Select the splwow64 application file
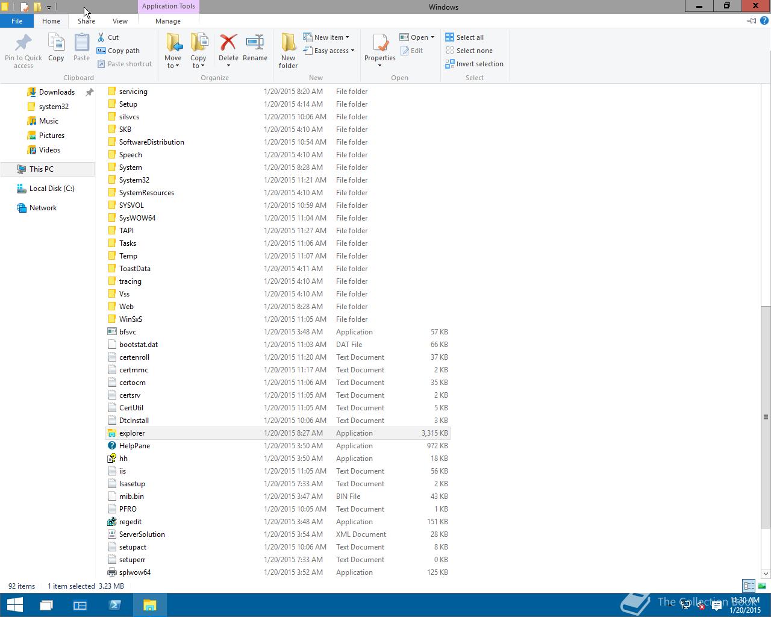Viewport: 771px width, 617px height. (277, 572)
